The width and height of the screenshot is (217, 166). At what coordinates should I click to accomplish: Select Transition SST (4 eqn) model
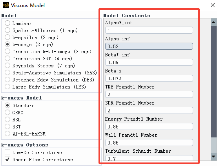[7, 58]
